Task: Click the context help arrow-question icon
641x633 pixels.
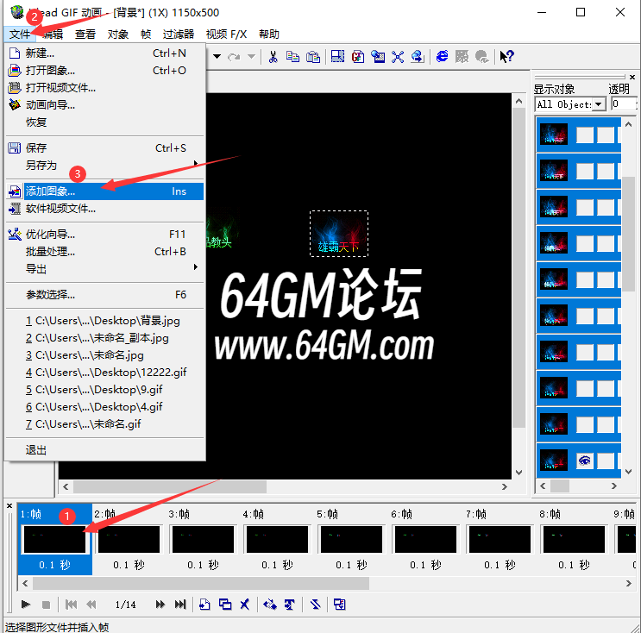Action: [x=507, y=56]
